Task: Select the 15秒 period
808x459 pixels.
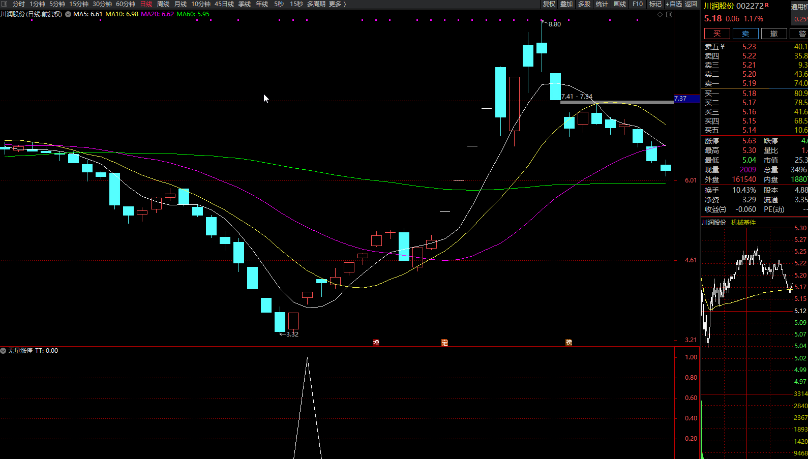Action: pos(296,4)
